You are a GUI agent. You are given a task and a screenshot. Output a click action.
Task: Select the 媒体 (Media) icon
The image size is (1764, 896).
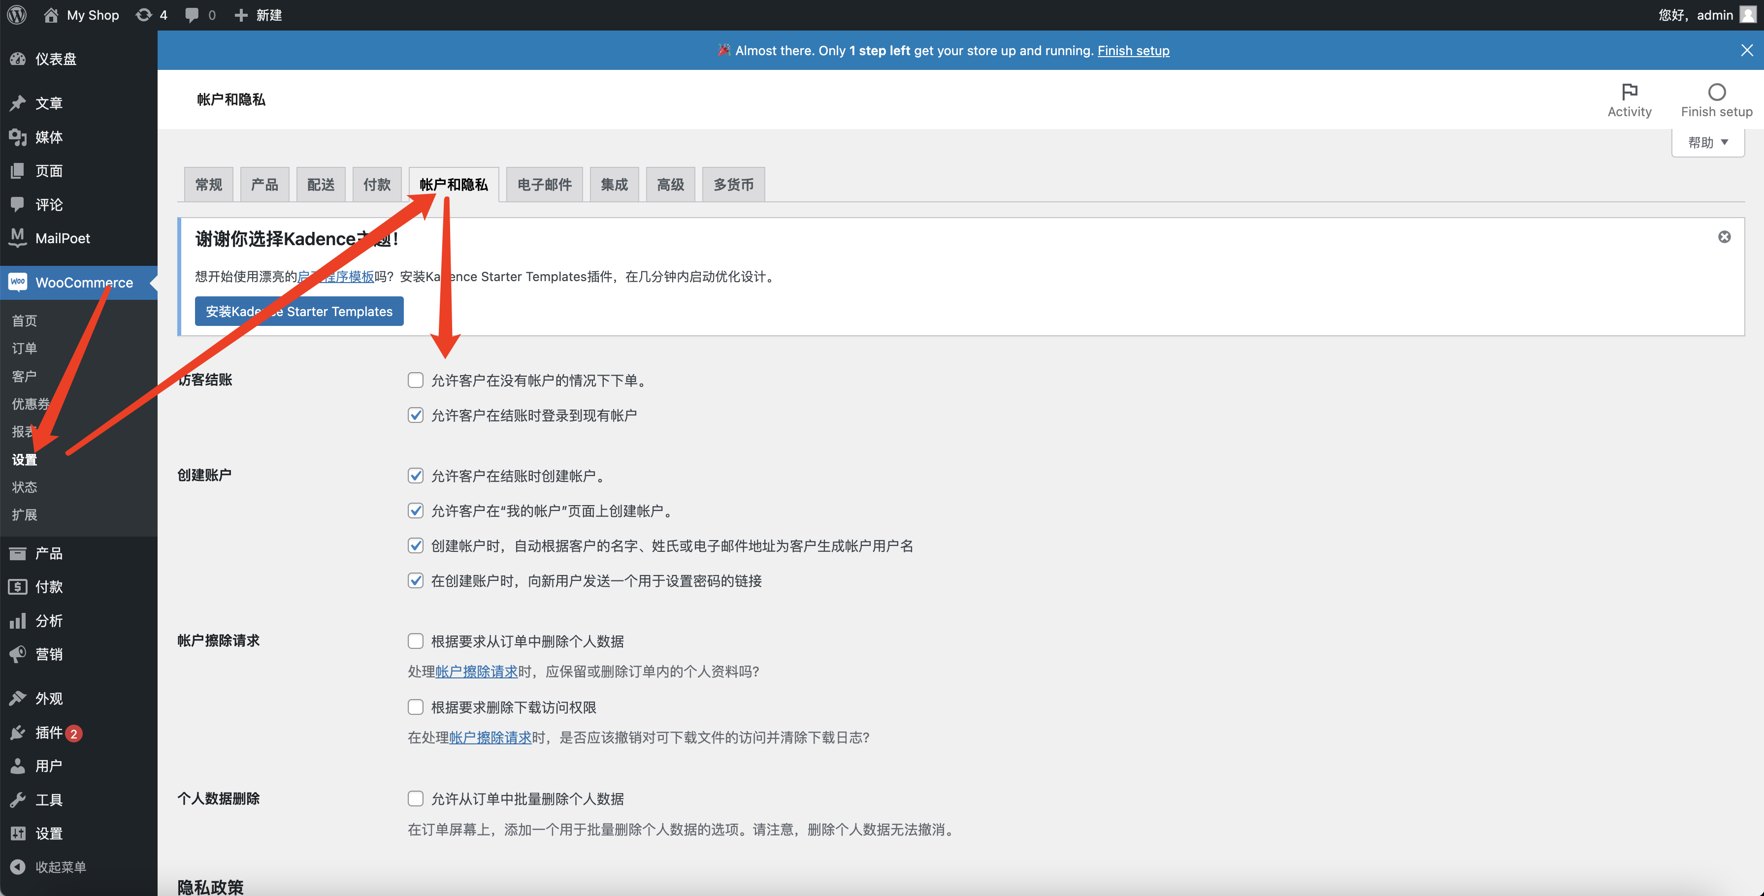[17, 136]
